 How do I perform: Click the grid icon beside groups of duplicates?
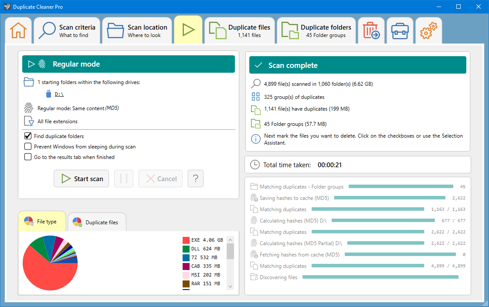click(x=256, y=97)
